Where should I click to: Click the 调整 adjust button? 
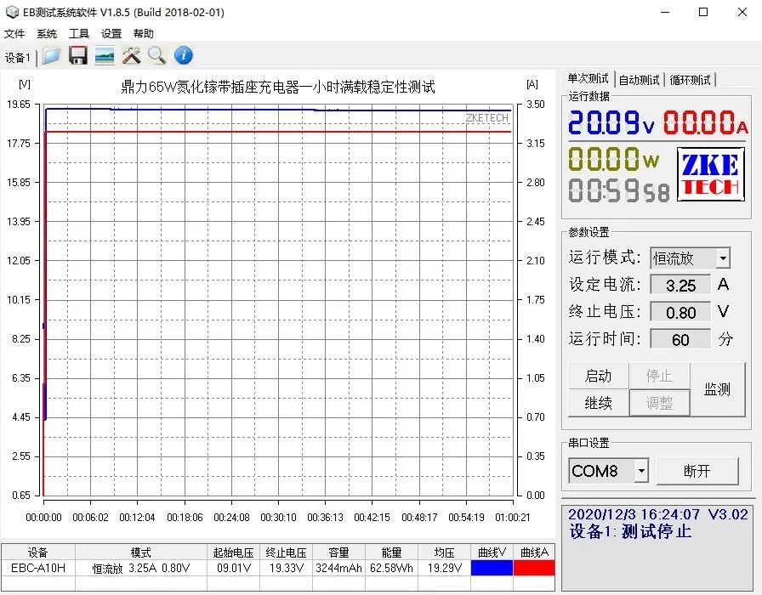(659, 403)
